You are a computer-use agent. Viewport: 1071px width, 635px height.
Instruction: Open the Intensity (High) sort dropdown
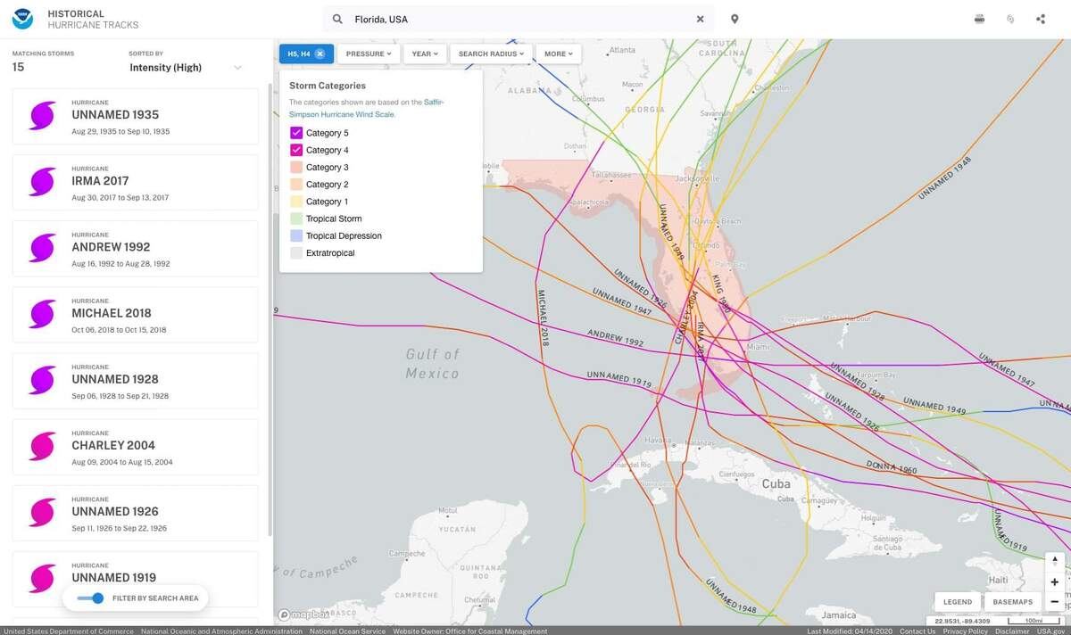tap(186, 68)
